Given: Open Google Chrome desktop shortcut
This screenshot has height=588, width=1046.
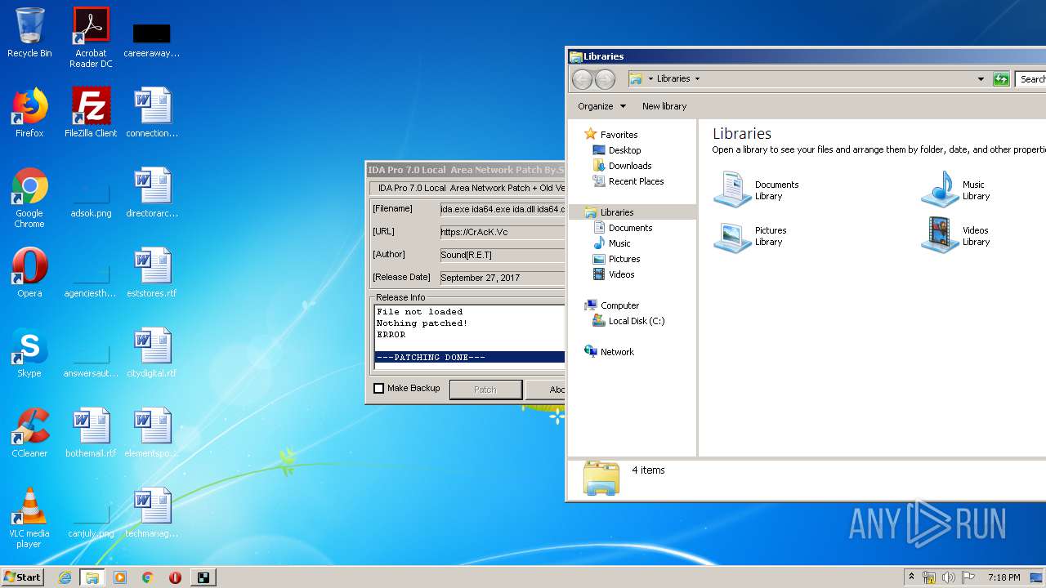Looking at the screenshot, I should click(x=29, y=198).
